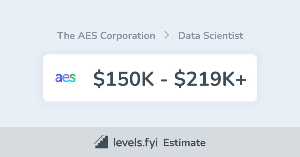Viewport: 300px width, 157px height.
Task: Click the dollar sign before 219K
Action: click(x=179, y=79)
